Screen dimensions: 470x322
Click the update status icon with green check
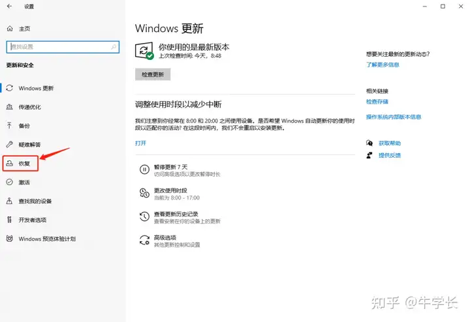click(144, 51)
